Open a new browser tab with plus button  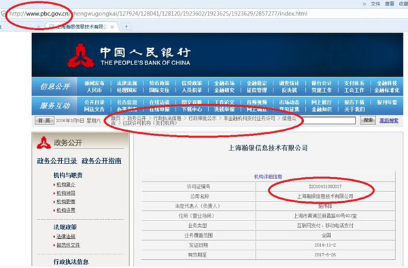click(126, 26)
